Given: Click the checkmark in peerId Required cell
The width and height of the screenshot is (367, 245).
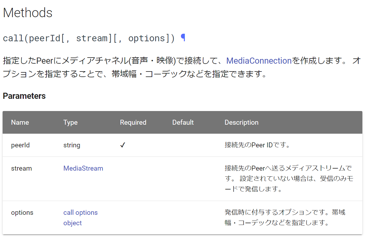Looking at the screenshot, I should [x=122, y=145].
